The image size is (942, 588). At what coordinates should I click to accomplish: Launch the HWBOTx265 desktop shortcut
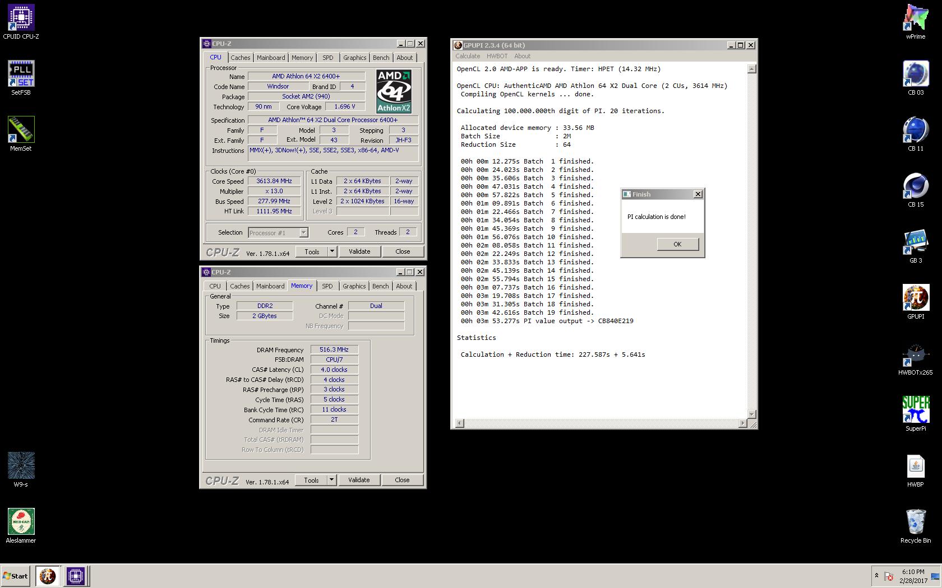[916, 358]
